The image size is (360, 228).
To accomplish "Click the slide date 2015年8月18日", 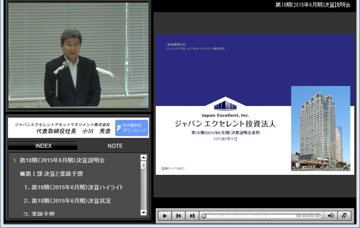I will 225,139.
